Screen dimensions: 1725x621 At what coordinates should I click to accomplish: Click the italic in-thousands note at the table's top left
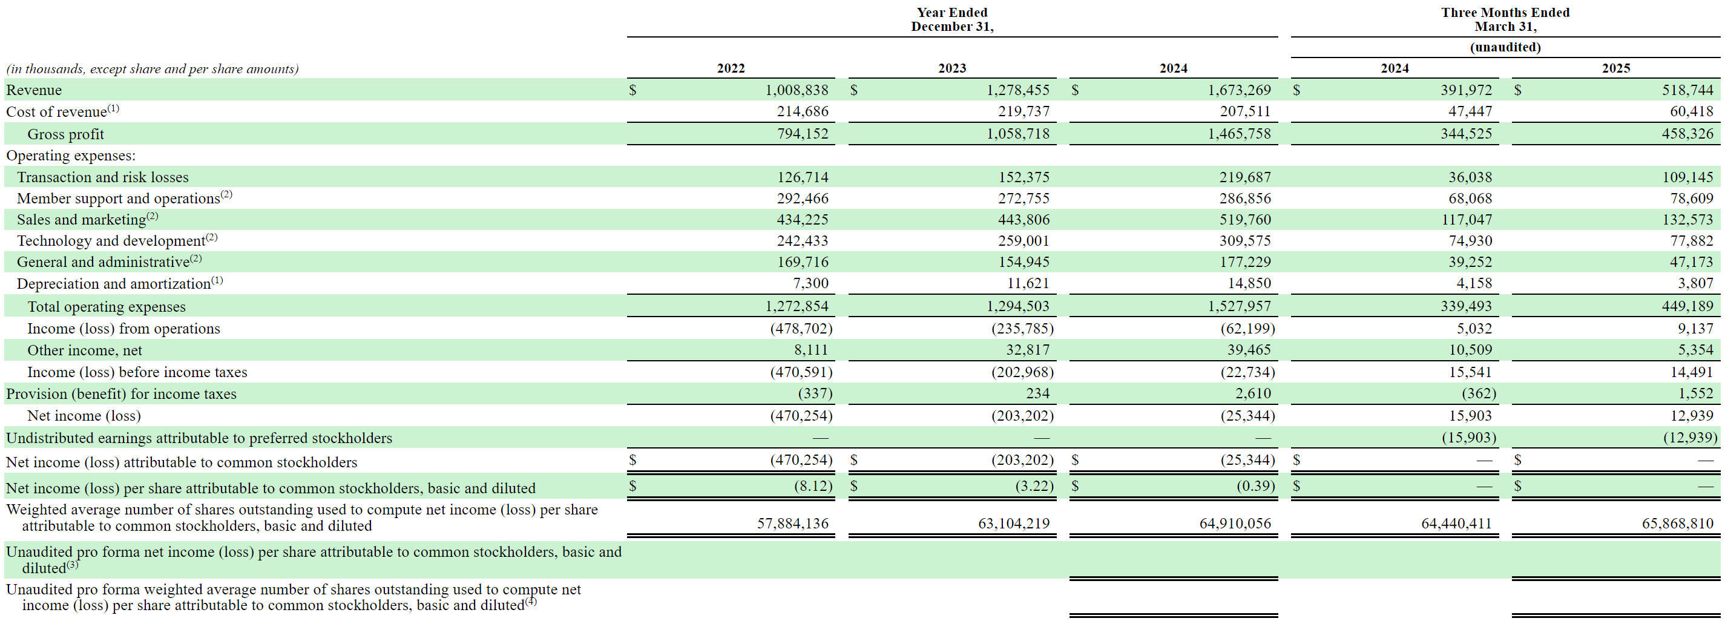(153, 69)
